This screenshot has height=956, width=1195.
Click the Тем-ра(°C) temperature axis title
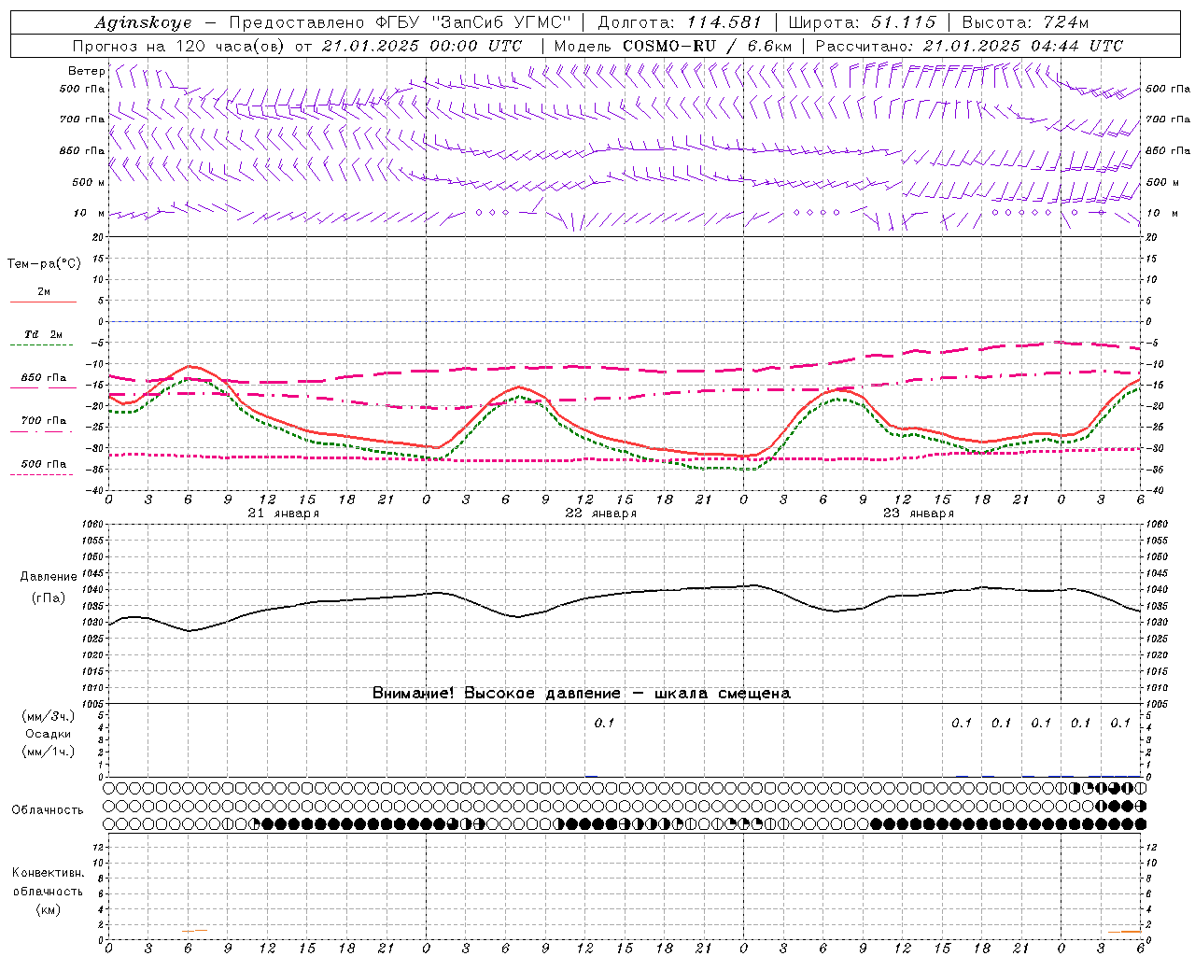pyautogui.click(x=44, y=264)
